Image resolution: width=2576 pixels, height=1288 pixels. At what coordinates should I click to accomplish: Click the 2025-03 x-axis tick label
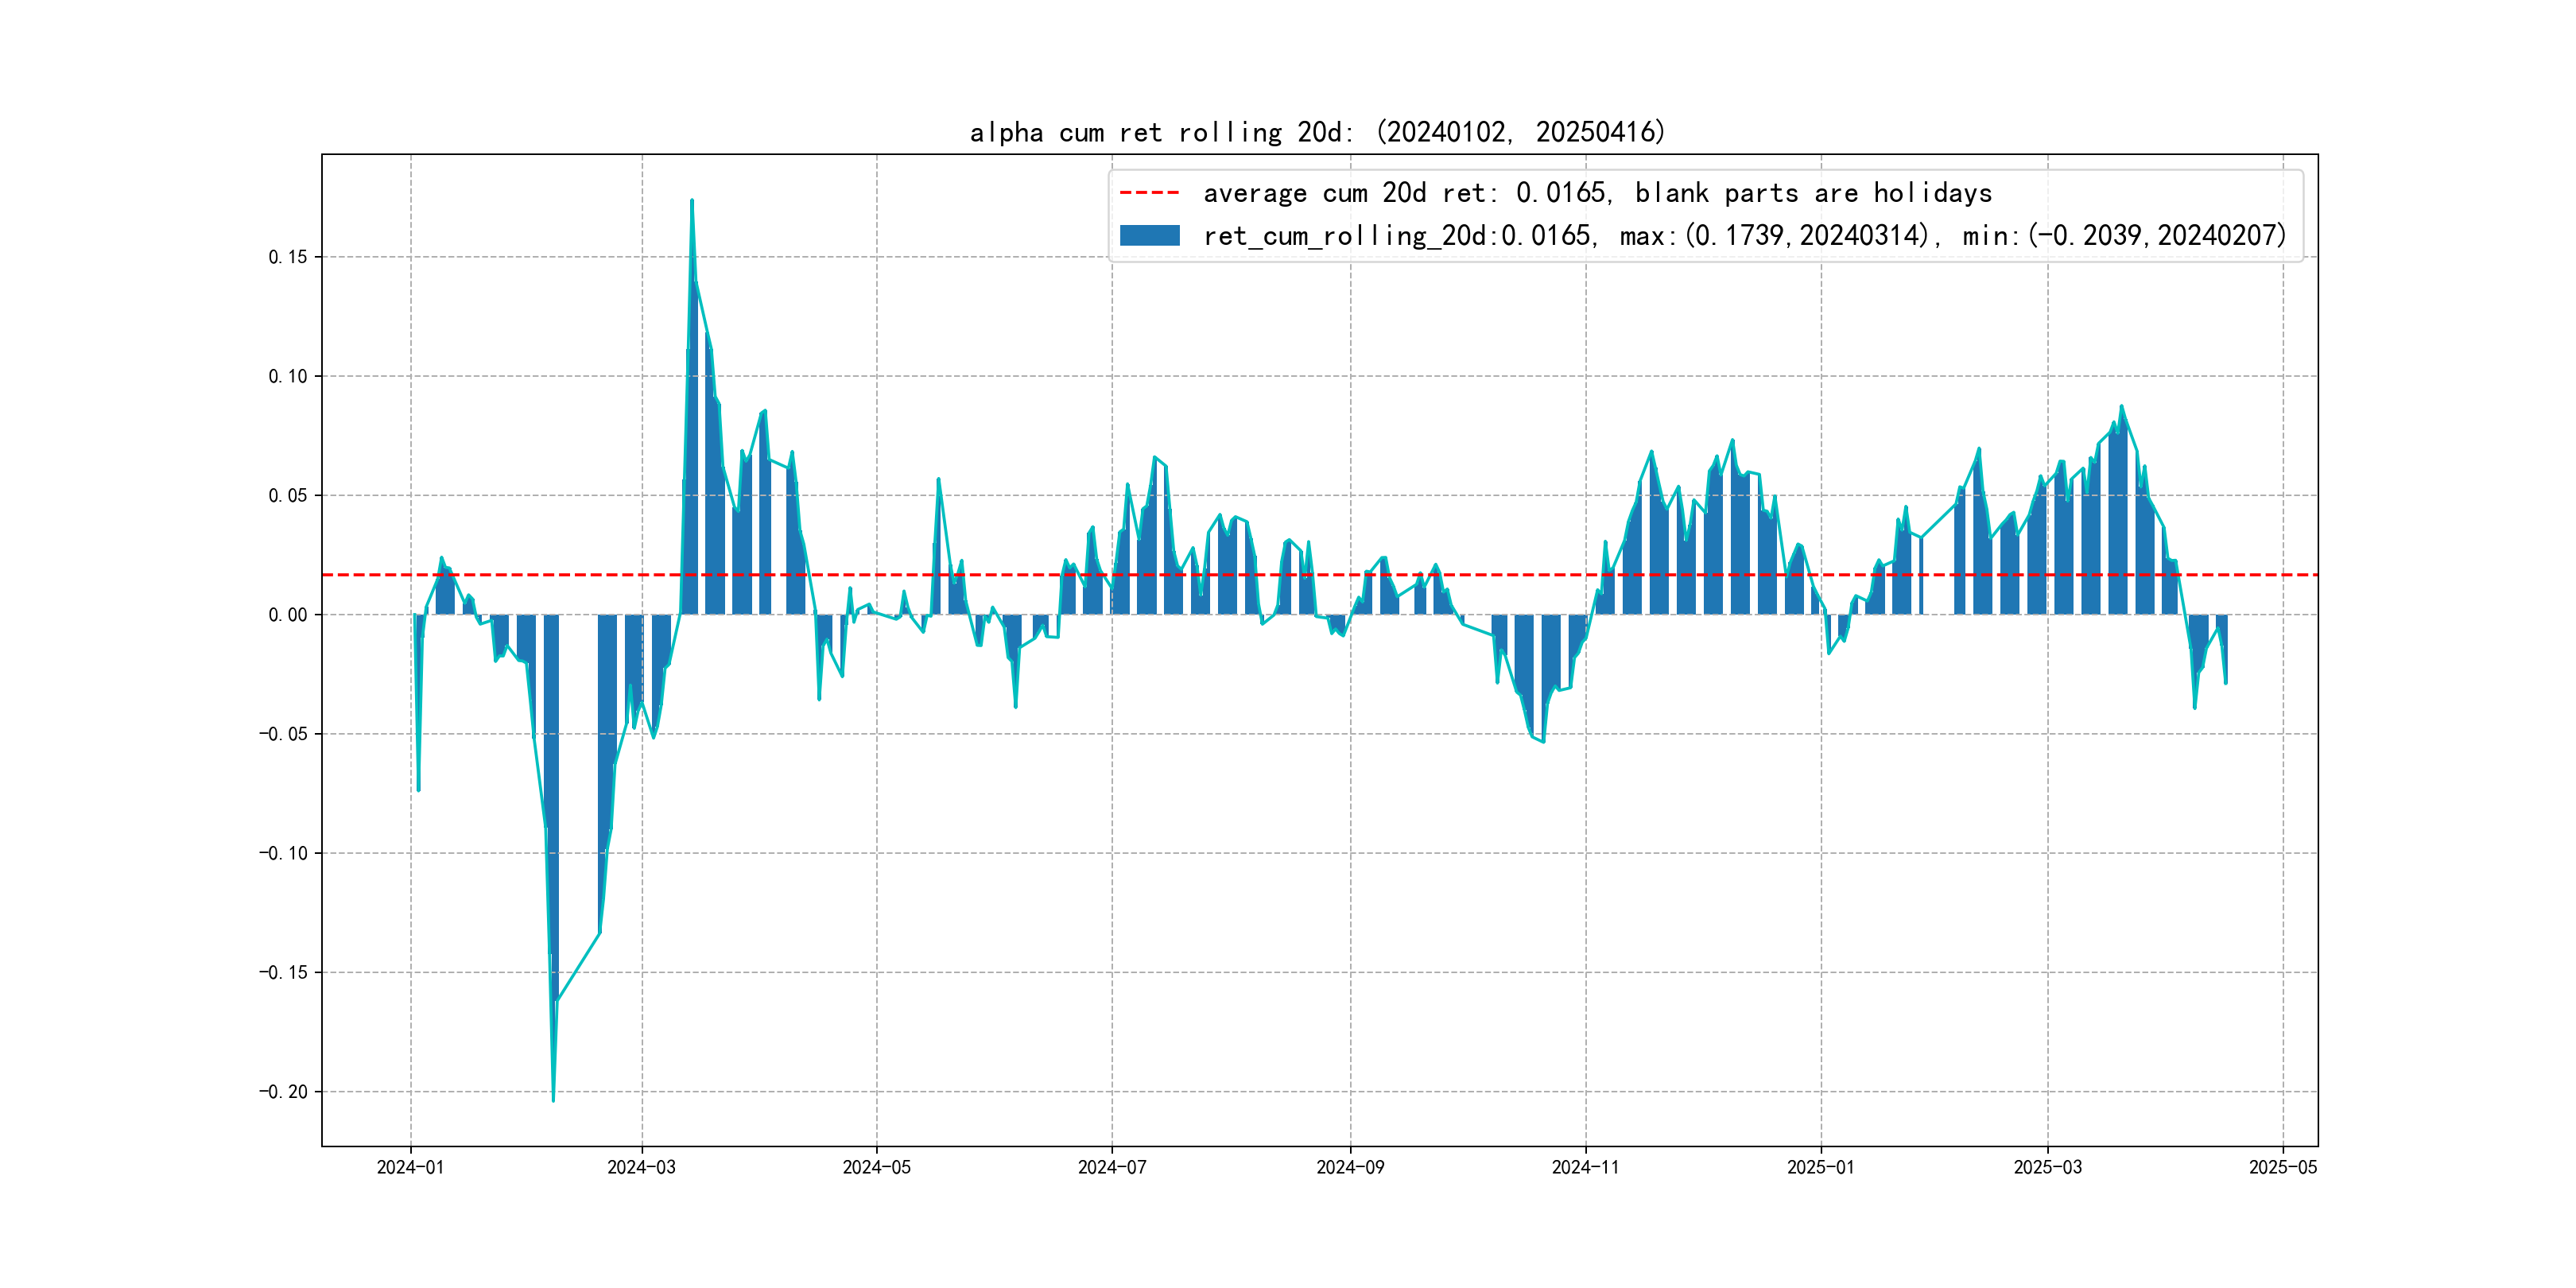(2047, 1167)
